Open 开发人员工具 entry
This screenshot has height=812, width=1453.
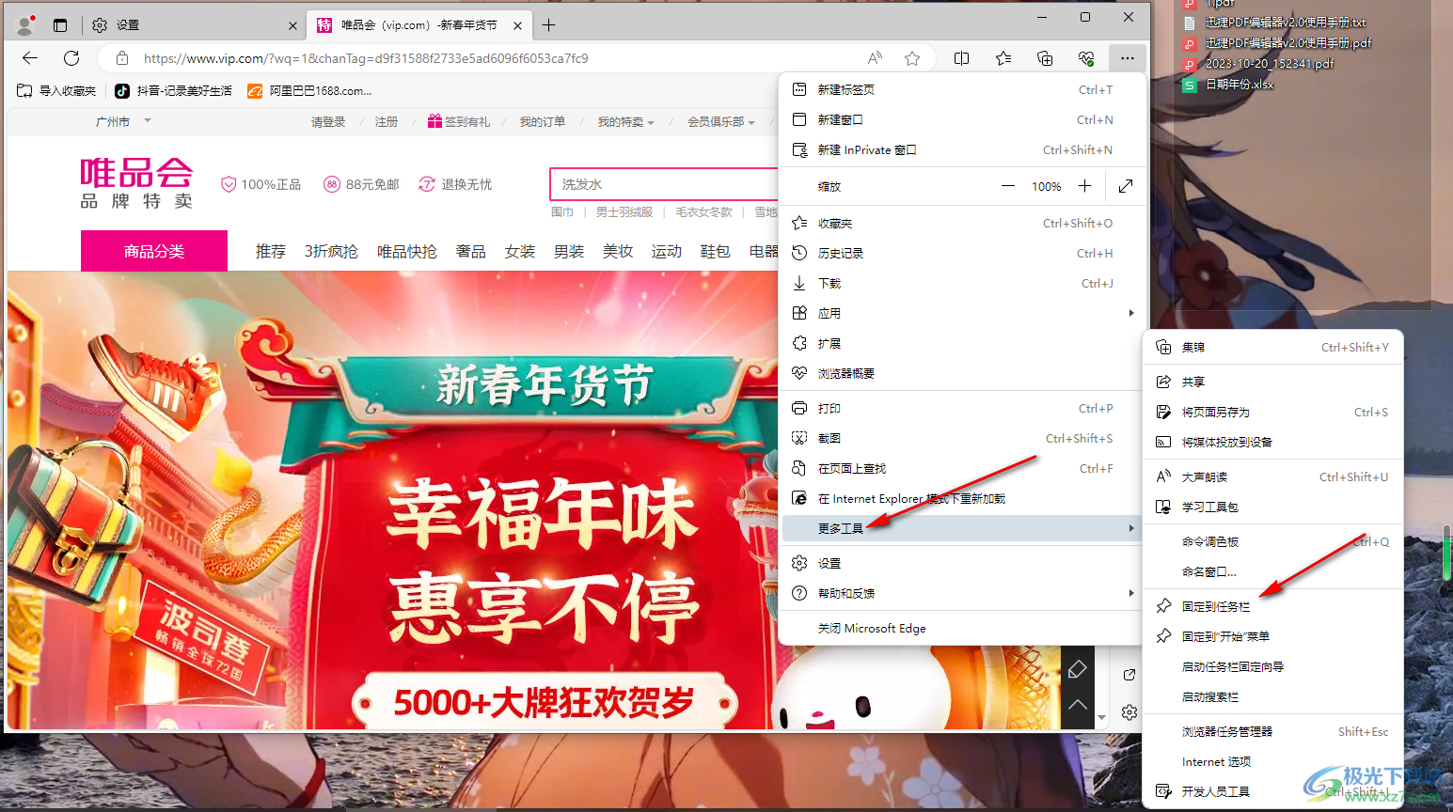(x=1272, y=791)
